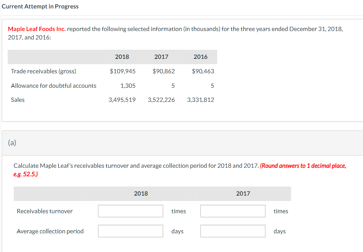Viewport: 363px width, 252px height.
Task: Select the (a) section header
Action: pyautogui.click(x=12, y=142)
